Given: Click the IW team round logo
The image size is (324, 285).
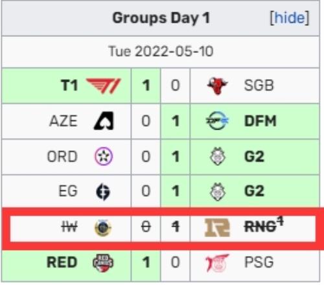Looking at the screenshot, I should coord(103,227).
